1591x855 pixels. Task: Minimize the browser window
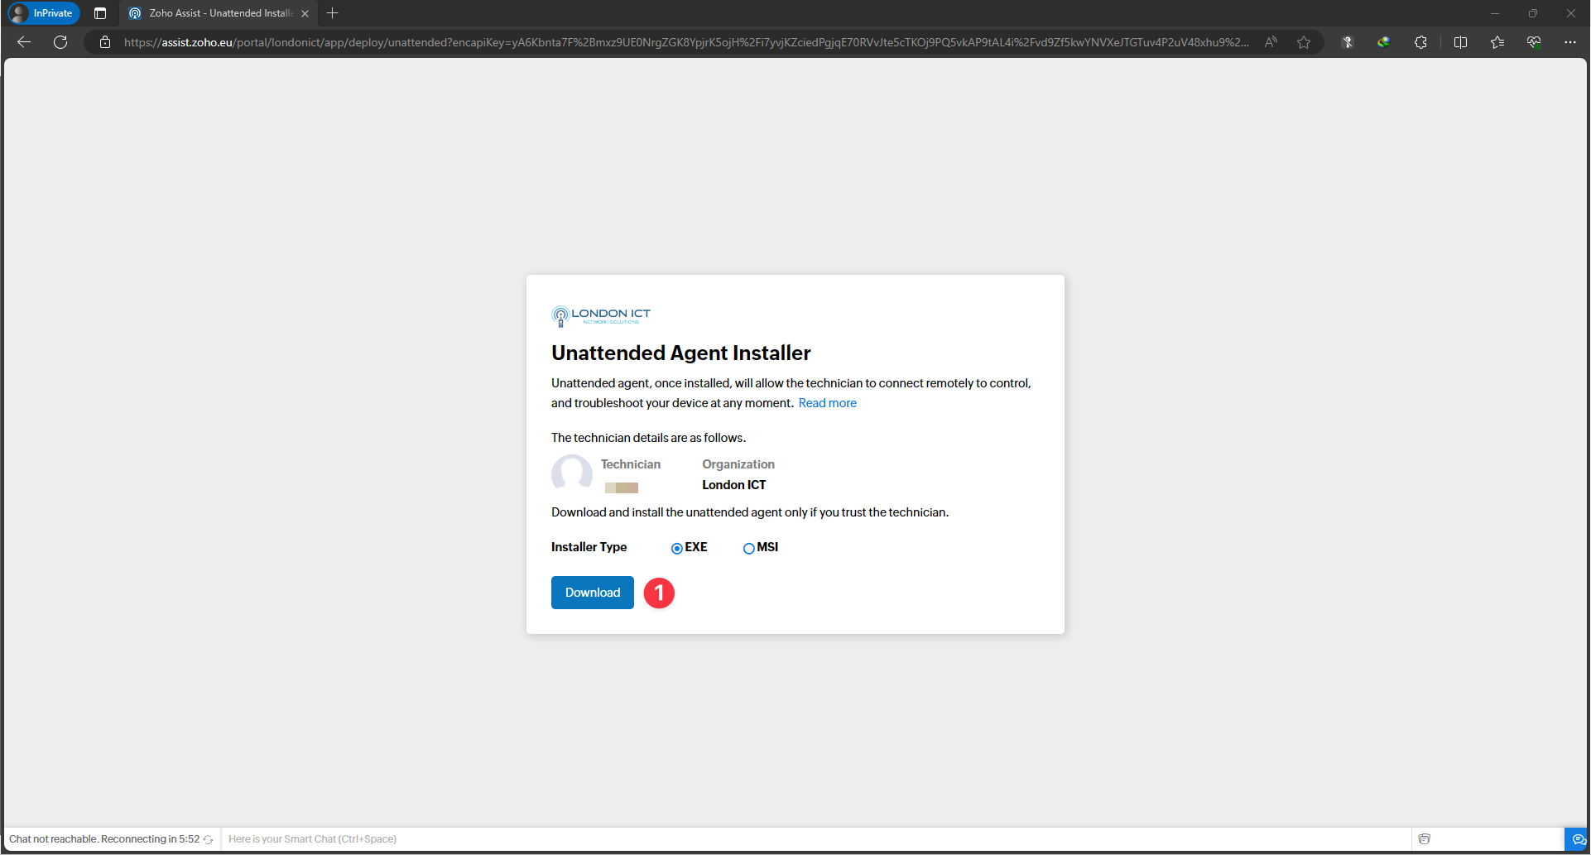1495,13
